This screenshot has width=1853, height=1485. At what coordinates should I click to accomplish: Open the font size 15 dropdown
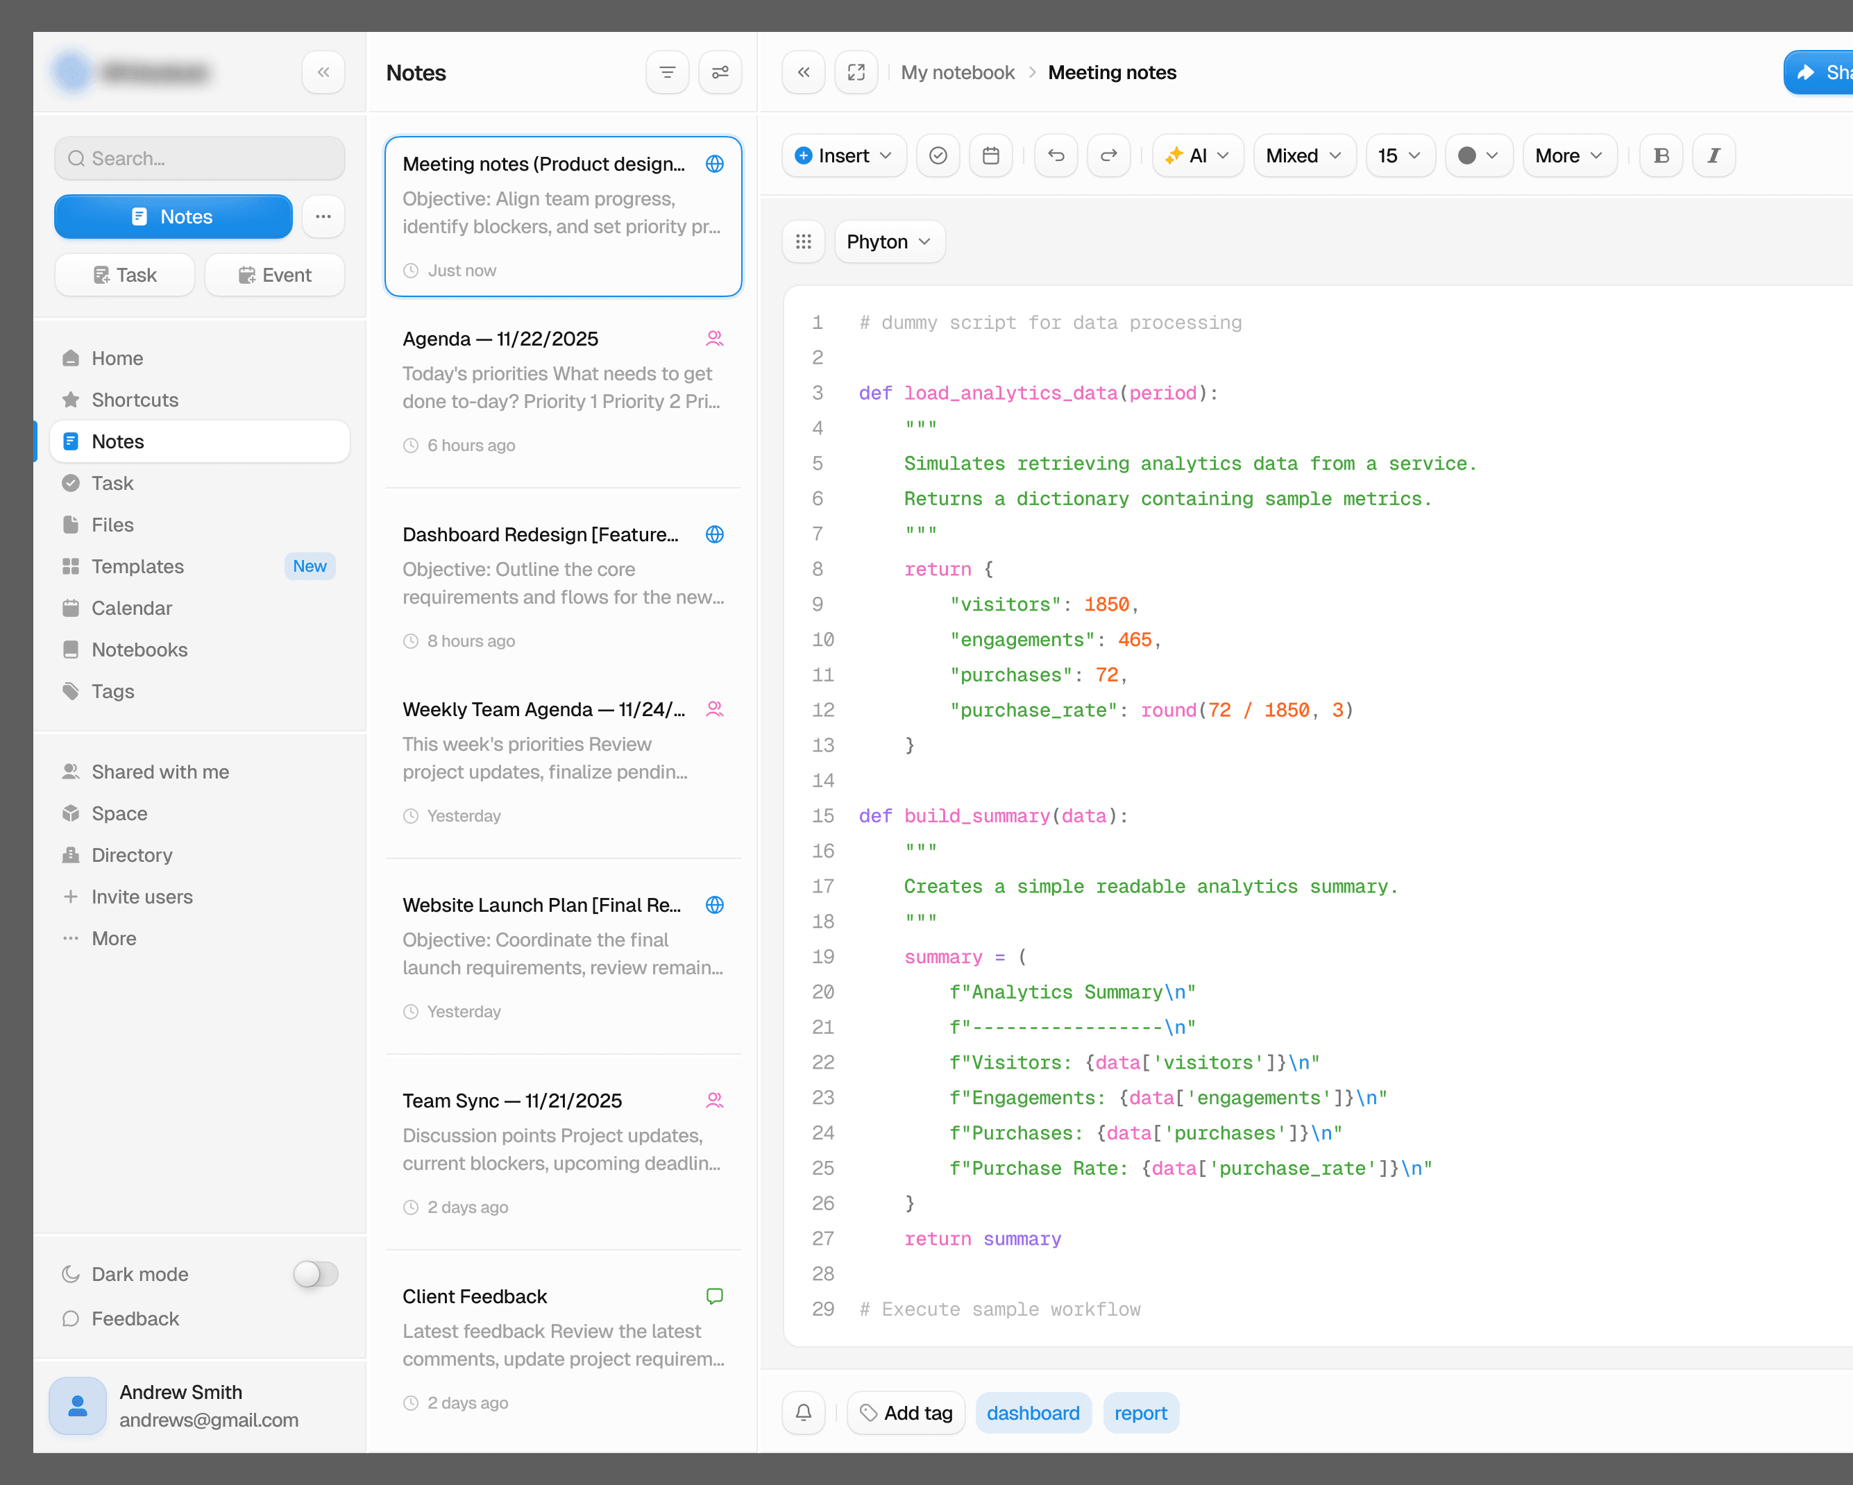[x=1400, y=155]
